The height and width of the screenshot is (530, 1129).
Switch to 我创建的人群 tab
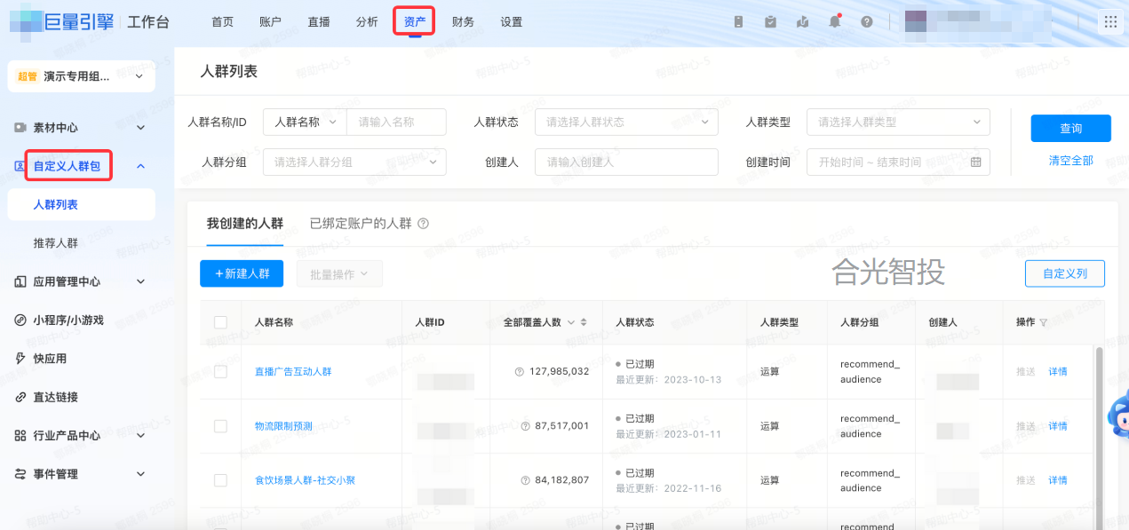(245, 224)
